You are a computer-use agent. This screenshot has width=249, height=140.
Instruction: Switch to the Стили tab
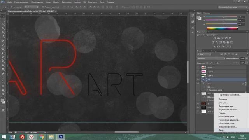[x=210, y=32]
